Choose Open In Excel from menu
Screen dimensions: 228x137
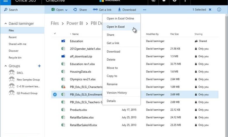(x=121, y=27)
